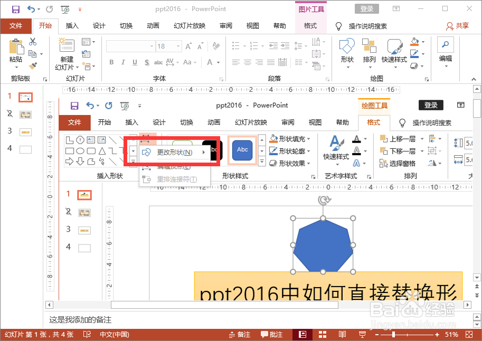This screenshot has height=341, width=482.
Task: Toggle strikethrough abc button
Action: tap(158, 62)
